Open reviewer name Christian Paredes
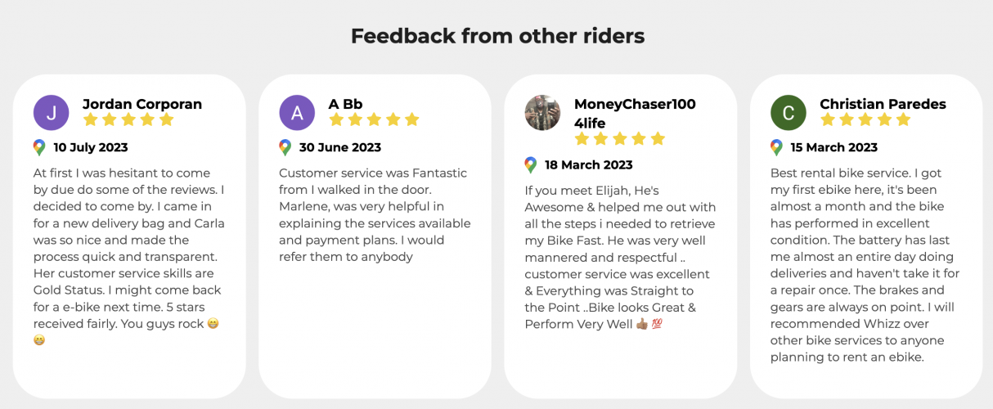Viewport: 993px width, 409px height. click(x=883, y=104)
